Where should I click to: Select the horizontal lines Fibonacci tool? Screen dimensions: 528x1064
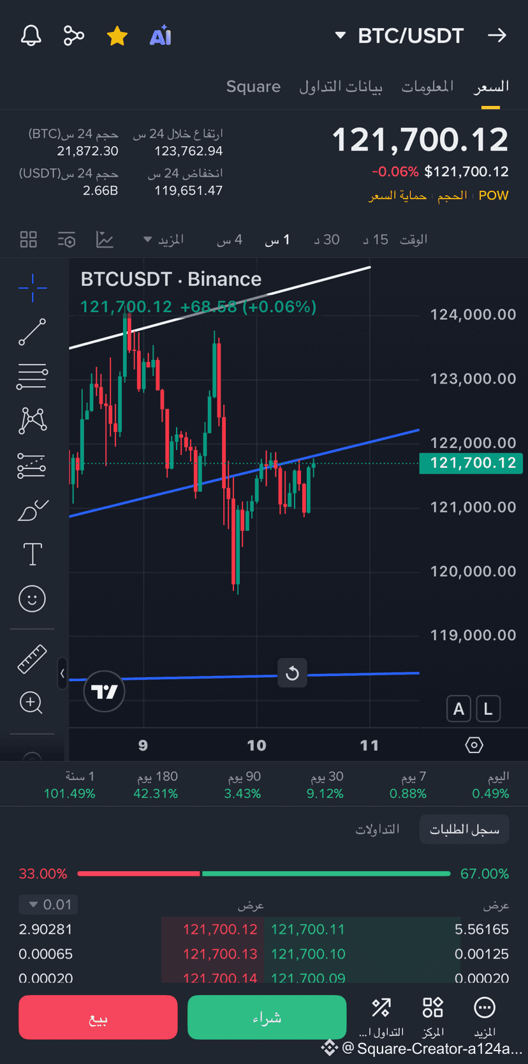point(33,377)
